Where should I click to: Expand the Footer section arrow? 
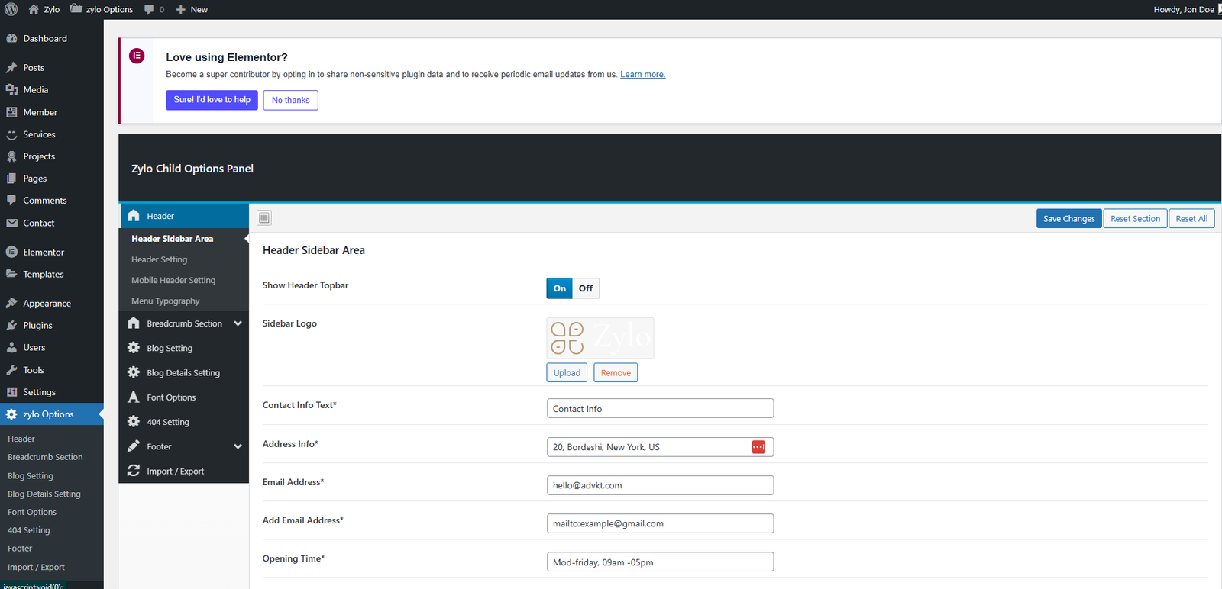click(x=238, y=446)
